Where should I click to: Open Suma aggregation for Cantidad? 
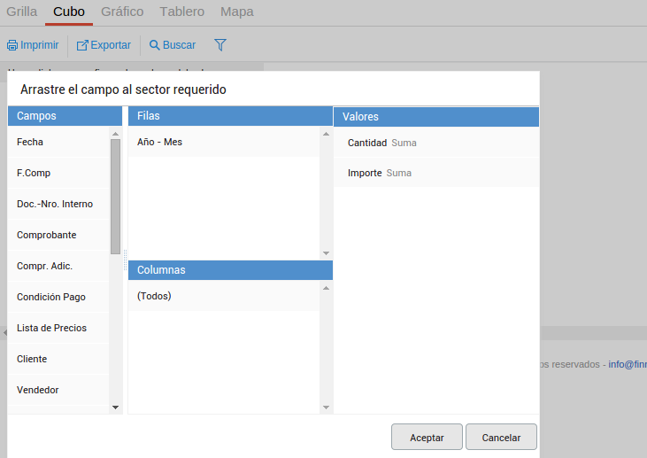tap(404, 143)
